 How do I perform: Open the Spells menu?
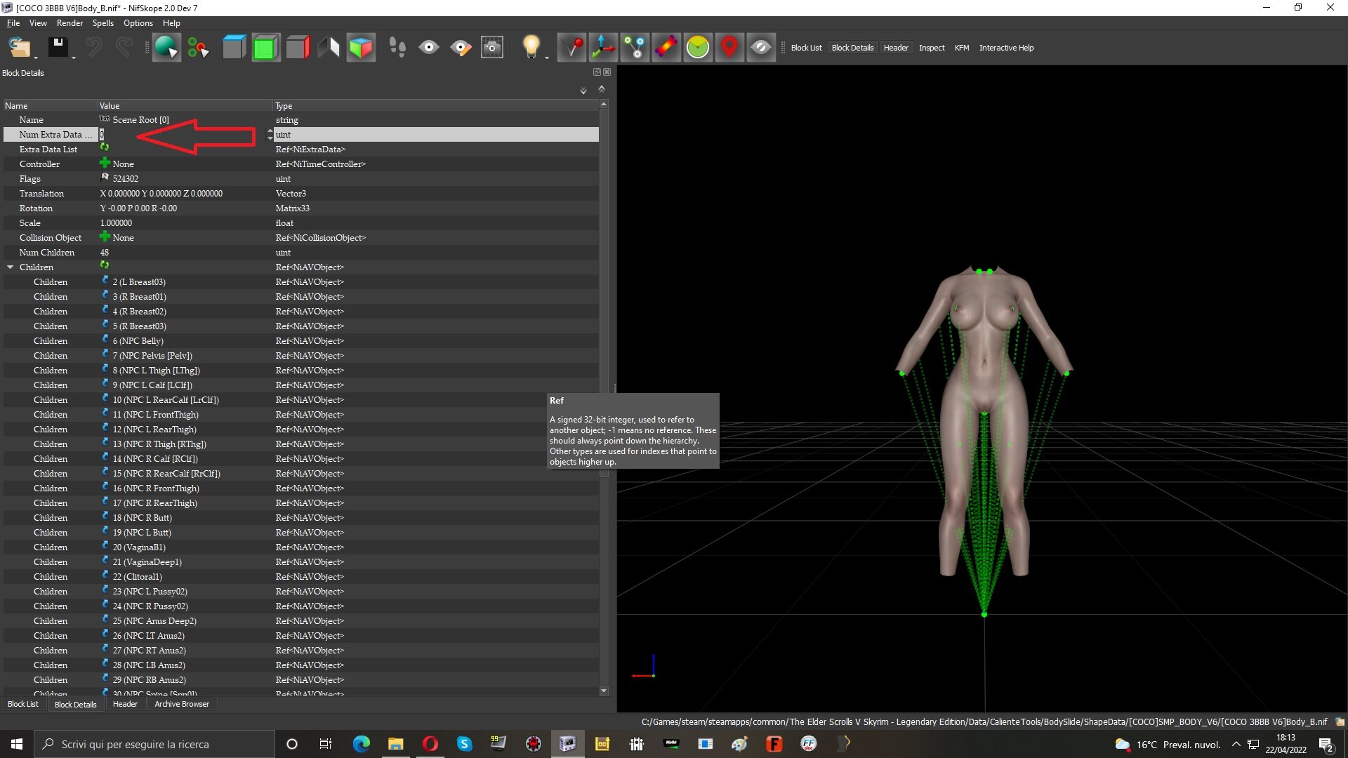click(103, 23)
